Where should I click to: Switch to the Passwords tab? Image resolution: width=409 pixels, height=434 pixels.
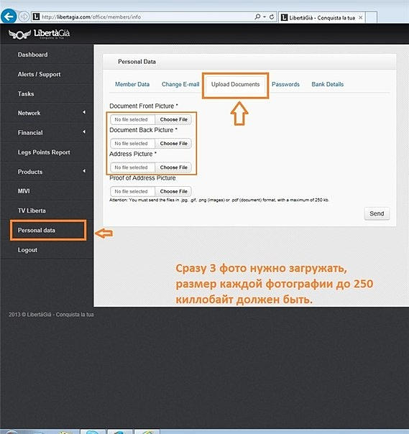coord(285,84)
